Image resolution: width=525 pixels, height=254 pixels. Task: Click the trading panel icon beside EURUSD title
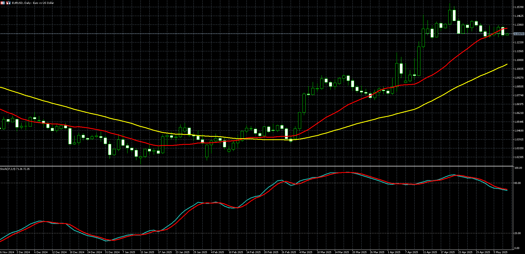[x=8, y=3]
